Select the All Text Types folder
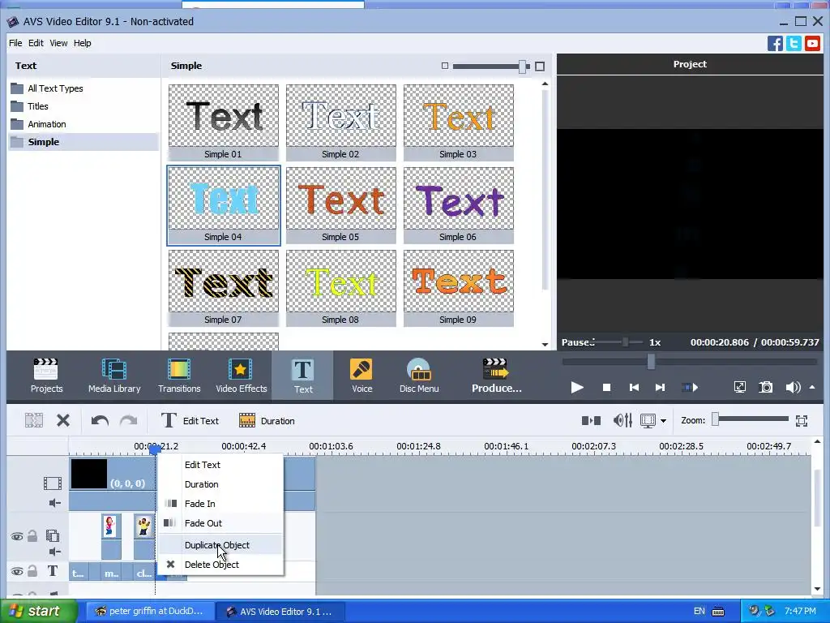The width and height of the screenshot is (830, 623). pos(55,88)
